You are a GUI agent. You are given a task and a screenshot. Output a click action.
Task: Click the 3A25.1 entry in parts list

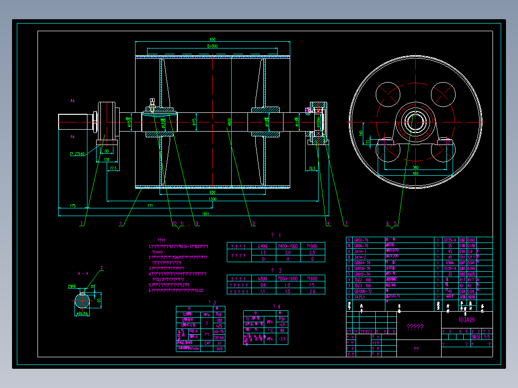coord(360,297)
